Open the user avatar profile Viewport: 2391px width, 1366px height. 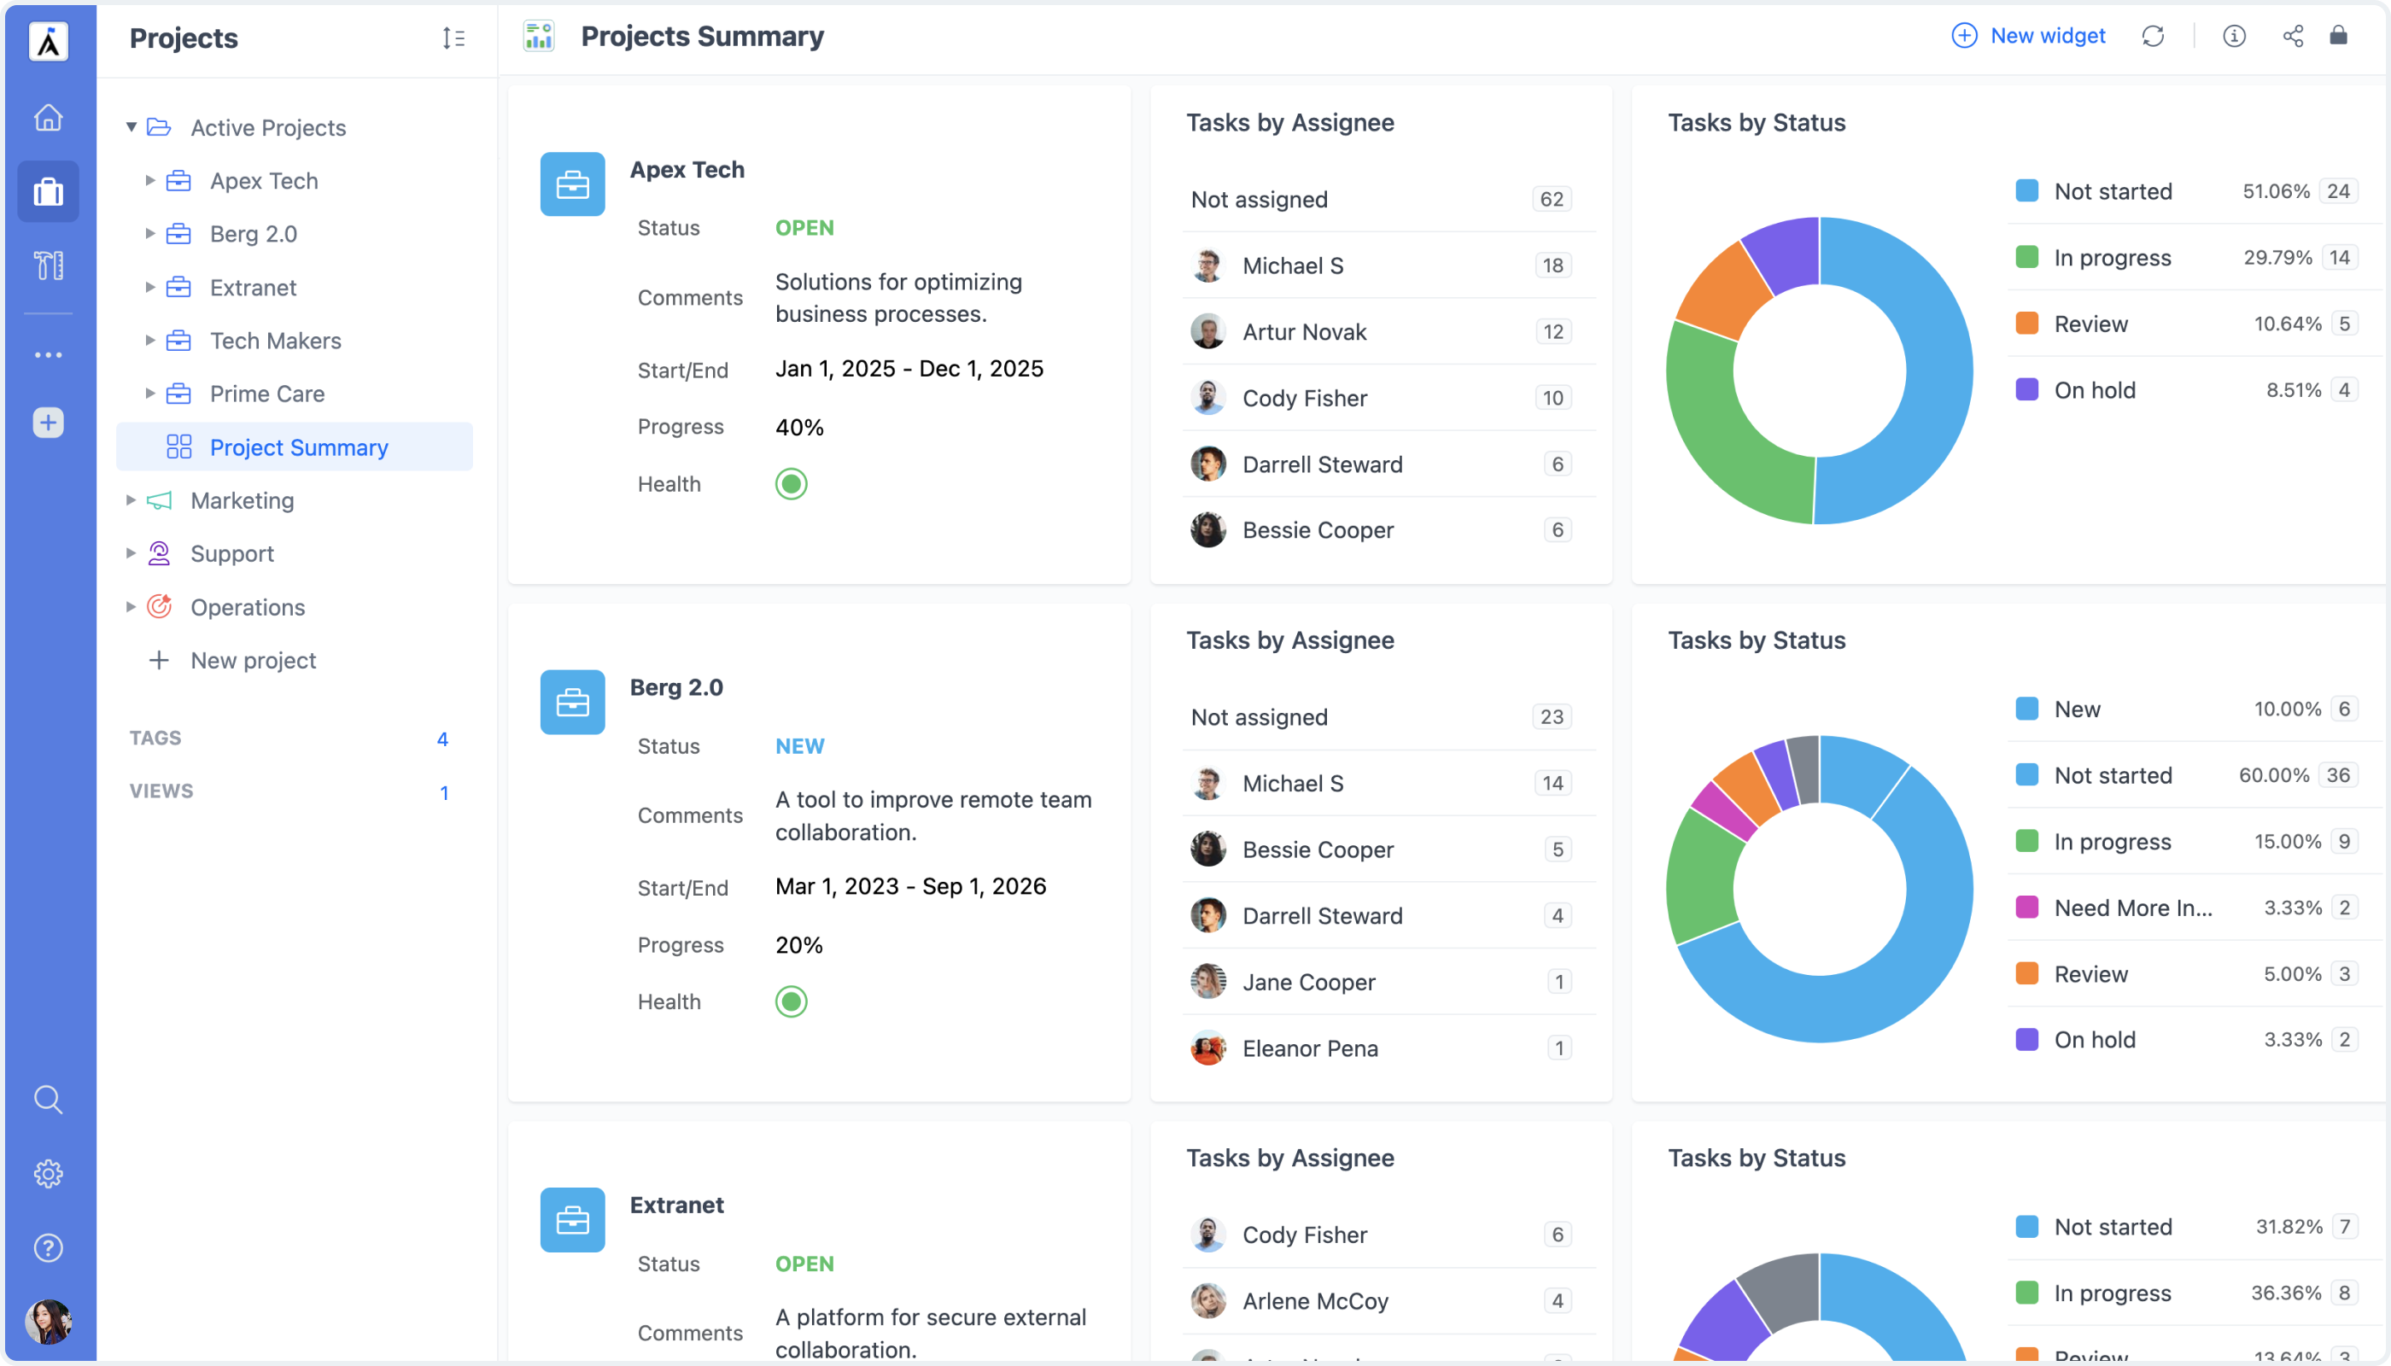coord(48,1322)
